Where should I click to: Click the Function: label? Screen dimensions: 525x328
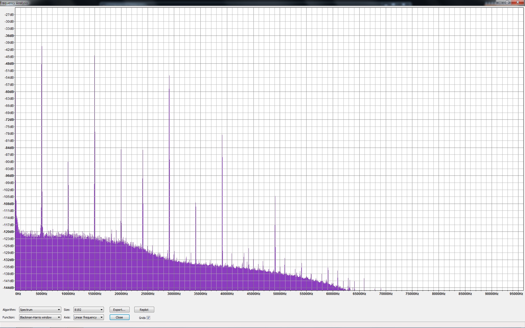tap(9, 317)
